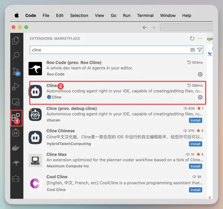Viewport: 223px width, 209px height.
Task: Click the HybridTalentComputing publisher name
Action: 69,144
